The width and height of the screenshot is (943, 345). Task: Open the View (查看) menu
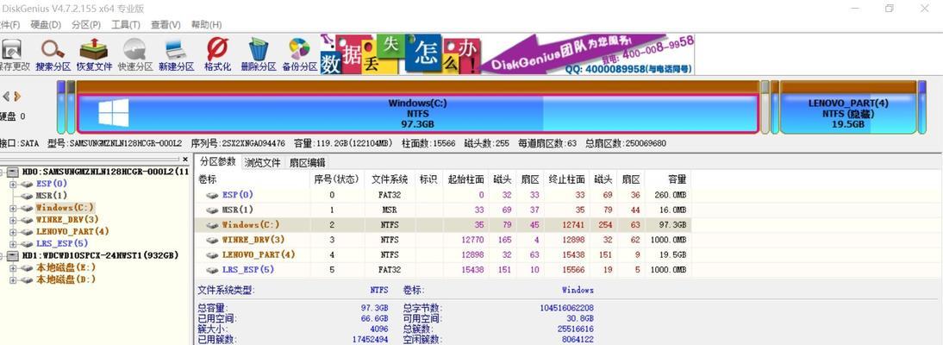[165, 25]
